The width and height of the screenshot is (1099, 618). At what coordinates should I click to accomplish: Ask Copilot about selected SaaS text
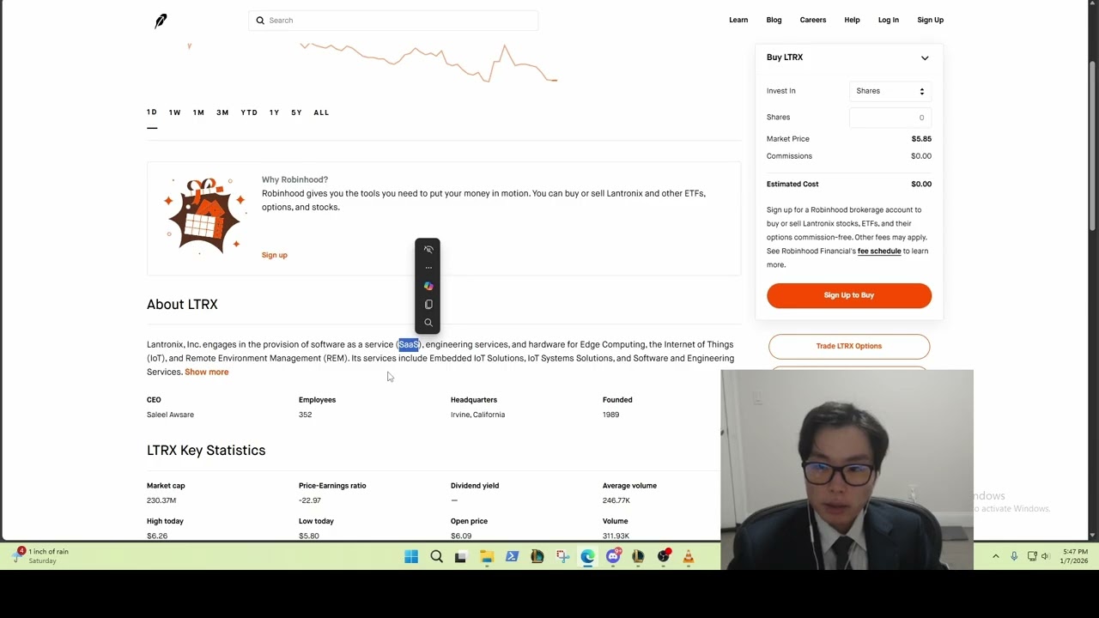click(x=428, y=286)
